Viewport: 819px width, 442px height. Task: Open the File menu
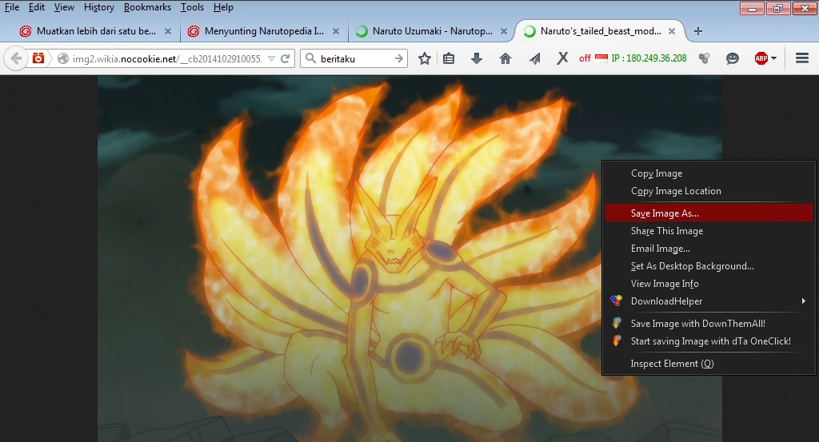(12, 7)
